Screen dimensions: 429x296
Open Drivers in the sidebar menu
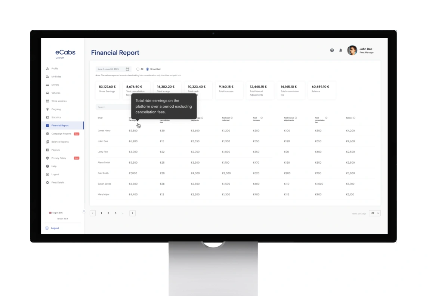pyautogui.click(x=55, y=85)
